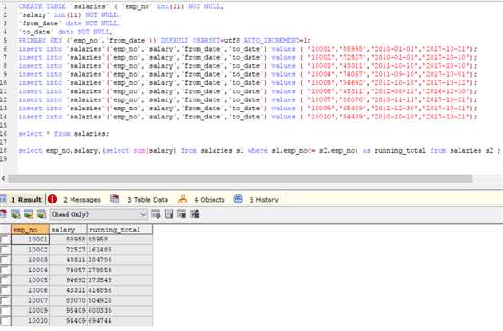Image resolution: width=503 pixels, height=331 pixels.
Task: Select salary cell 94692
Action: (68, 280)
